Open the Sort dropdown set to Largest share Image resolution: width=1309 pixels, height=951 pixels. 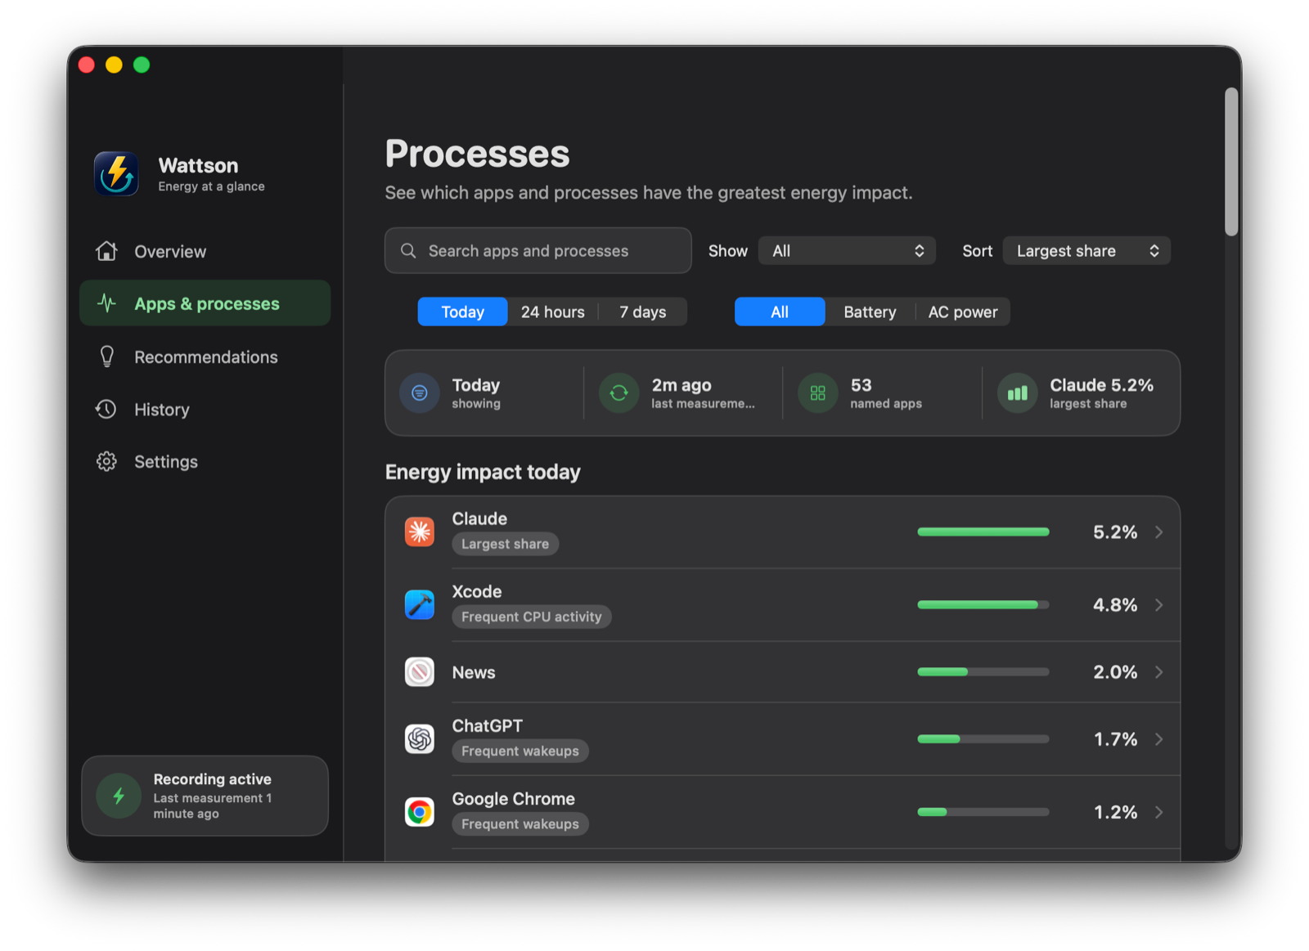(1086, 251)
